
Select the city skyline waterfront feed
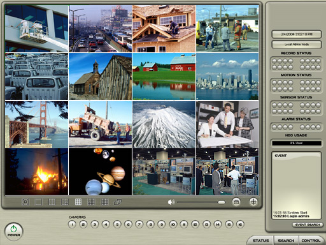[x=227, y=77]
